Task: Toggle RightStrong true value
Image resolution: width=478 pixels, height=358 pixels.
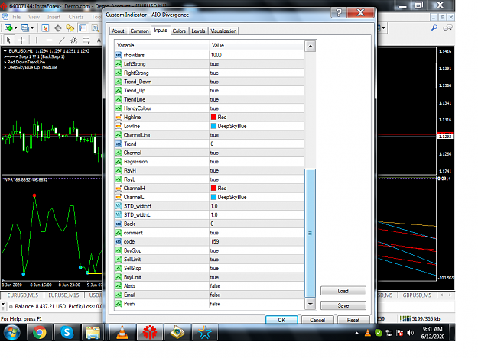Action: pyautogui.click(x=257, y=73)
